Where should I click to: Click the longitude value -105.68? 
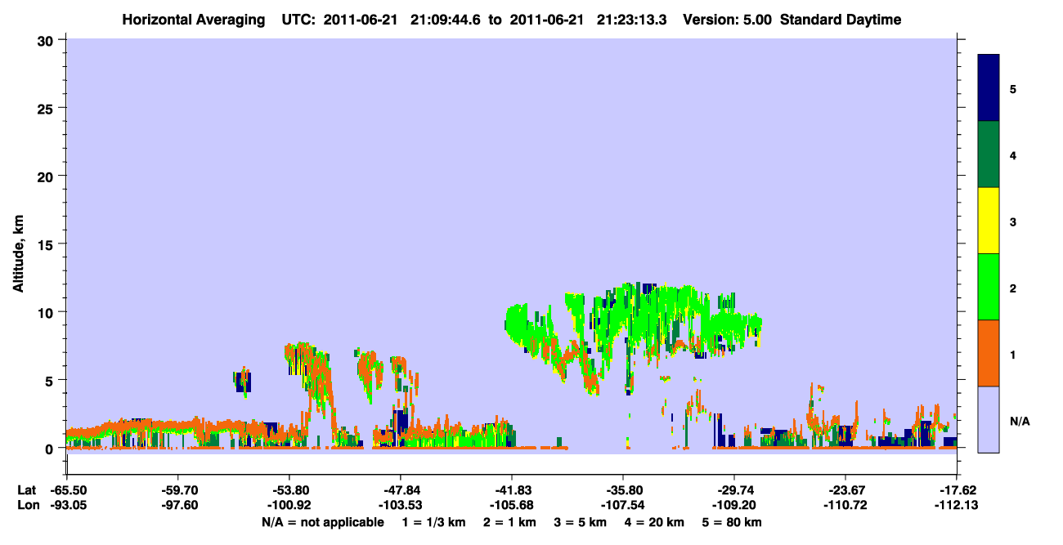[512, 505]
